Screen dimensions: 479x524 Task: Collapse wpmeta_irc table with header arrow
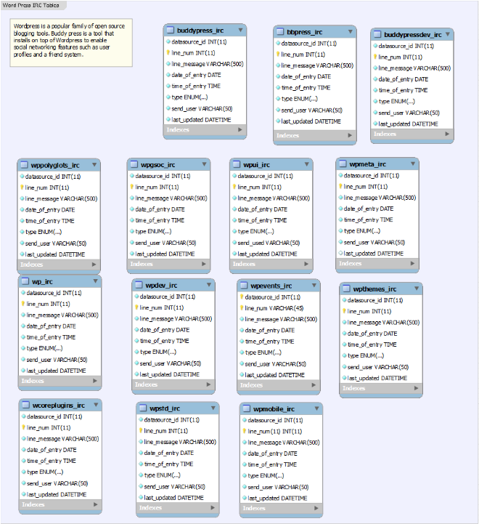pos(413,164)
